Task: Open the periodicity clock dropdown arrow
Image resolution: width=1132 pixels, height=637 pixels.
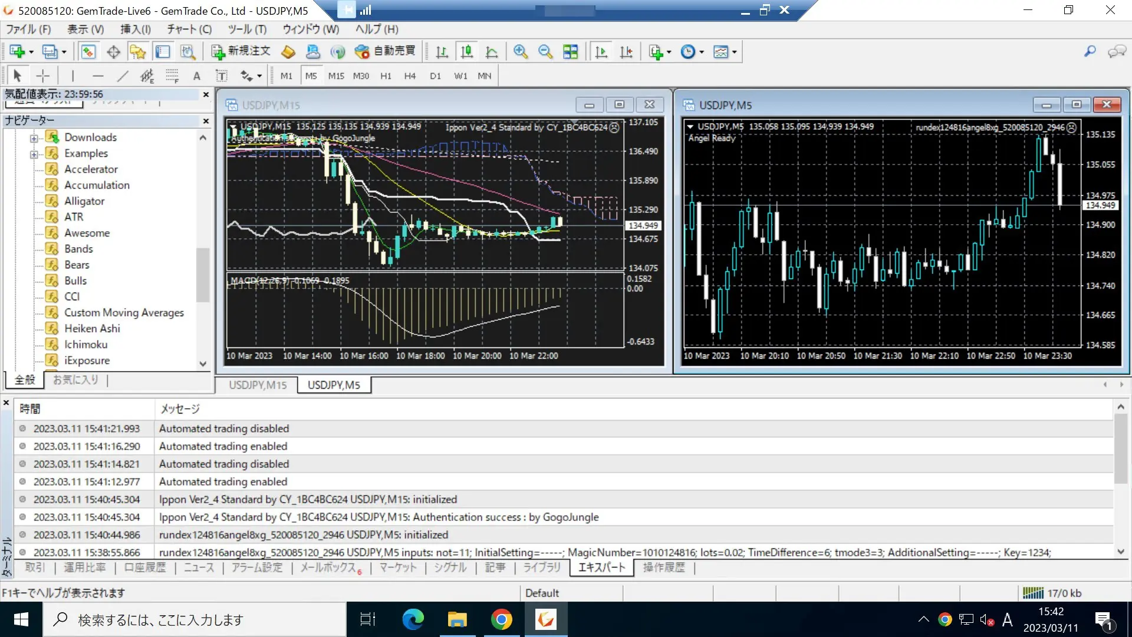Action: click(x=702, y=52)
